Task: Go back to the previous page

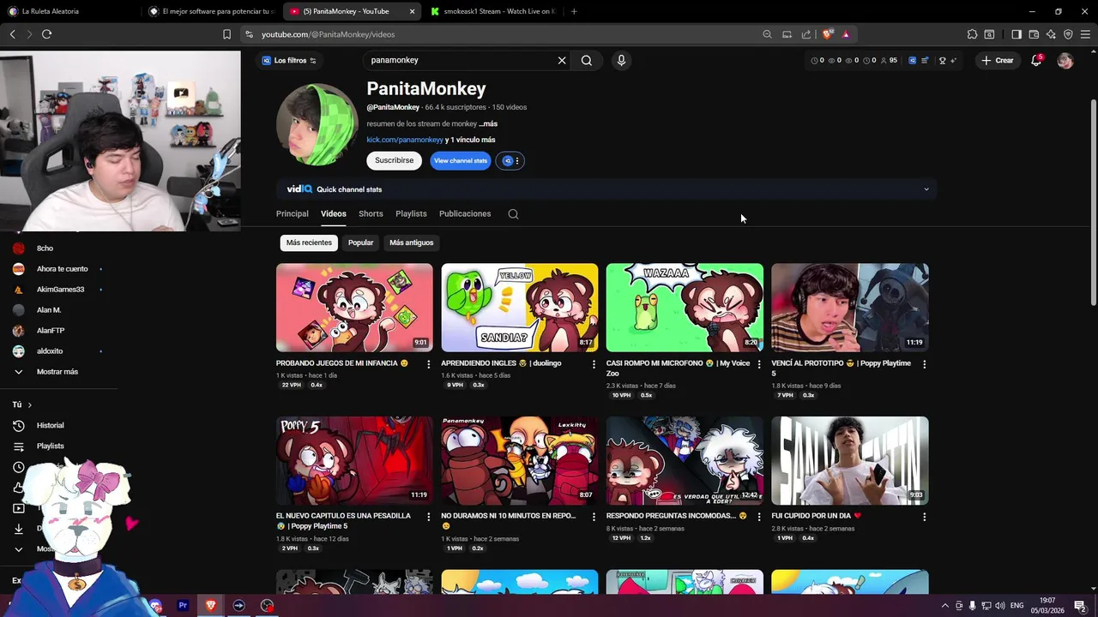Action: click(x=12, y=34)
